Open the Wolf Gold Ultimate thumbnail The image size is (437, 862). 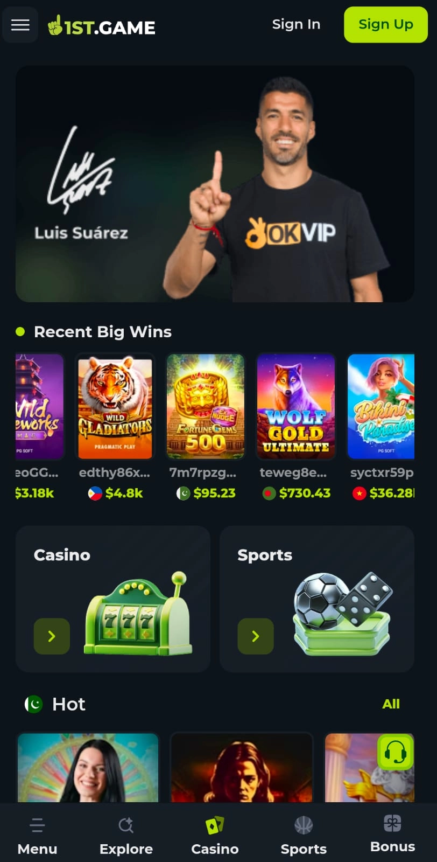click(x=296, y=407)
